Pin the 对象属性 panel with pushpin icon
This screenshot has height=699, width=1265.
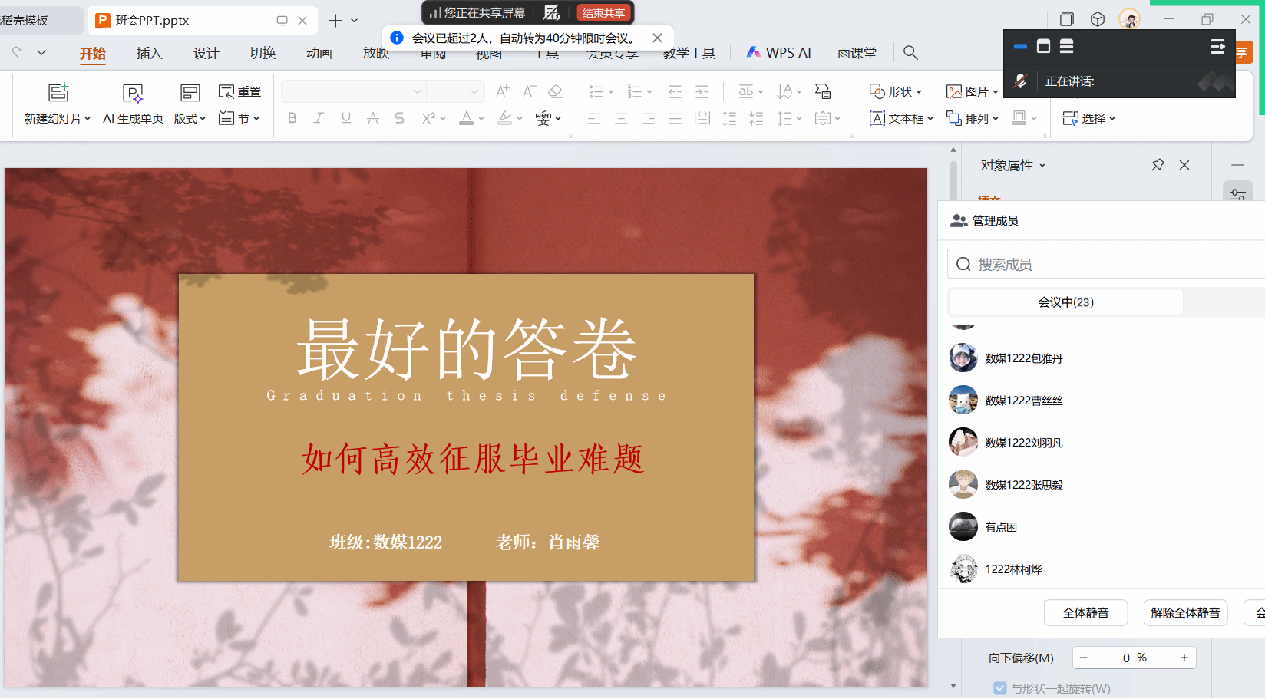1158,165
